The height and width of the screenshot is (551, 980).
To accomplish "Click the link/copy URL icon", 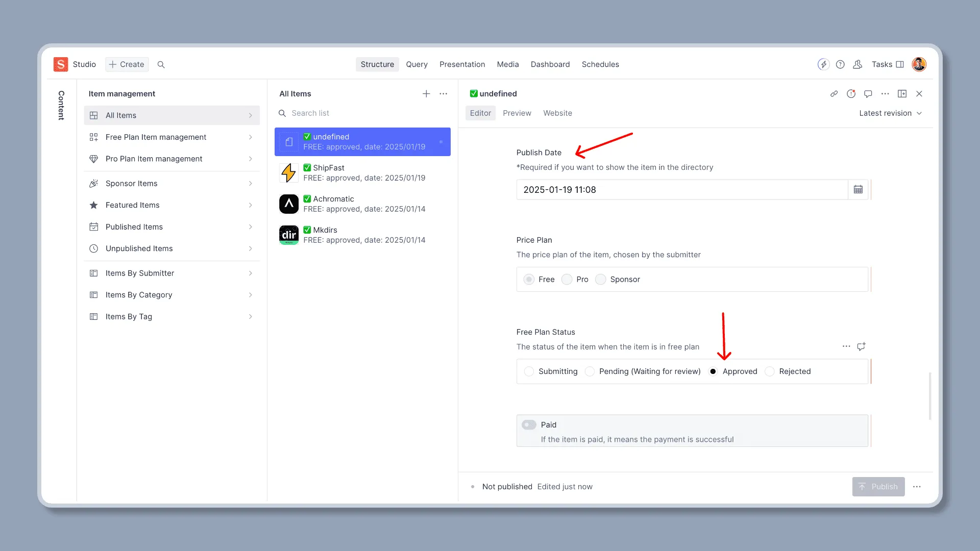I will click(x=834, y=93).
